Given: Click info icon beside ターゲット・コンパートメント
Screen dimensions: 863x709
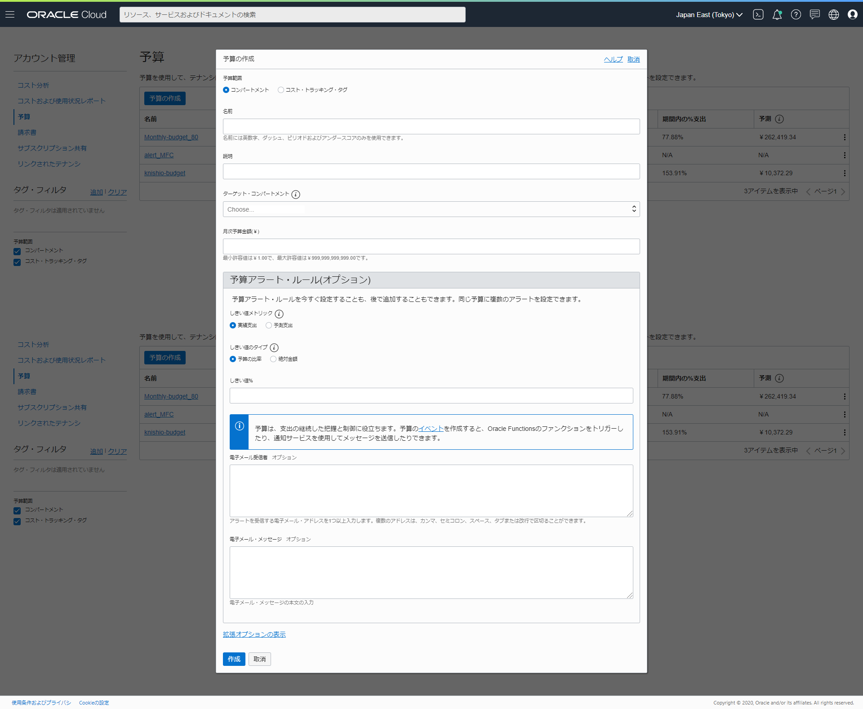Looking at the screenshot, I should tap(295, 194).
